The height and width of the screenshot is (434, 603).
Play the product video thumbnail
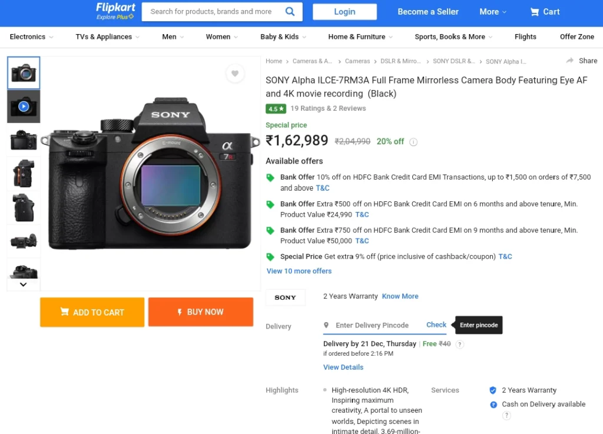[x=24, y=107]
